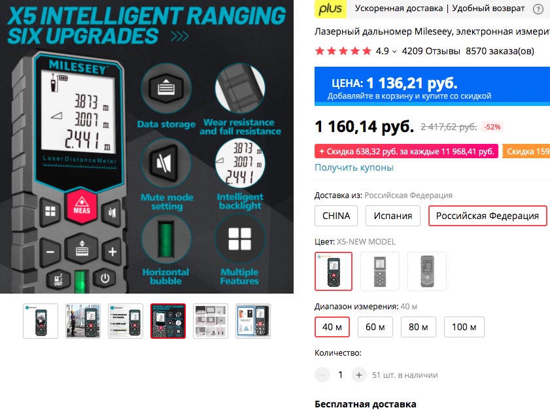Viewport: 550px width, 410px height.
Task: Choose the second gray model swatch
Action: [x=380, y=271]
